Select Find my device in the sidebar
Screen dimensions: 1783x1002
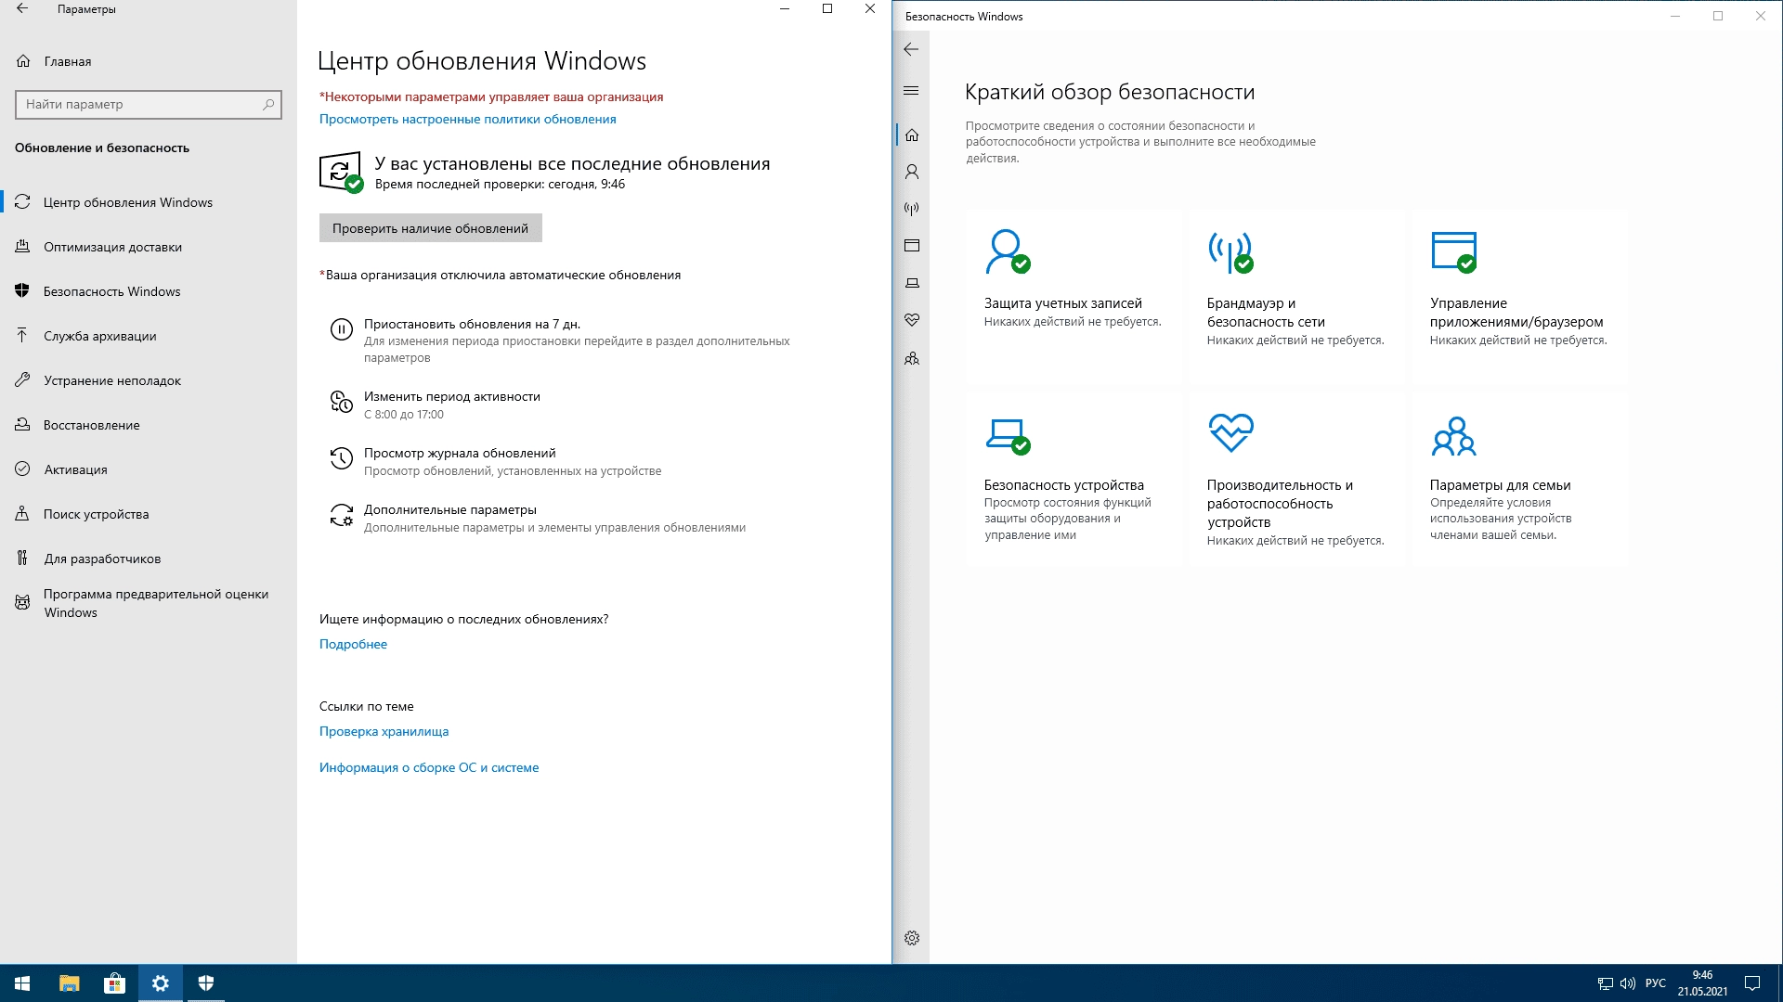tap(149, 514)
